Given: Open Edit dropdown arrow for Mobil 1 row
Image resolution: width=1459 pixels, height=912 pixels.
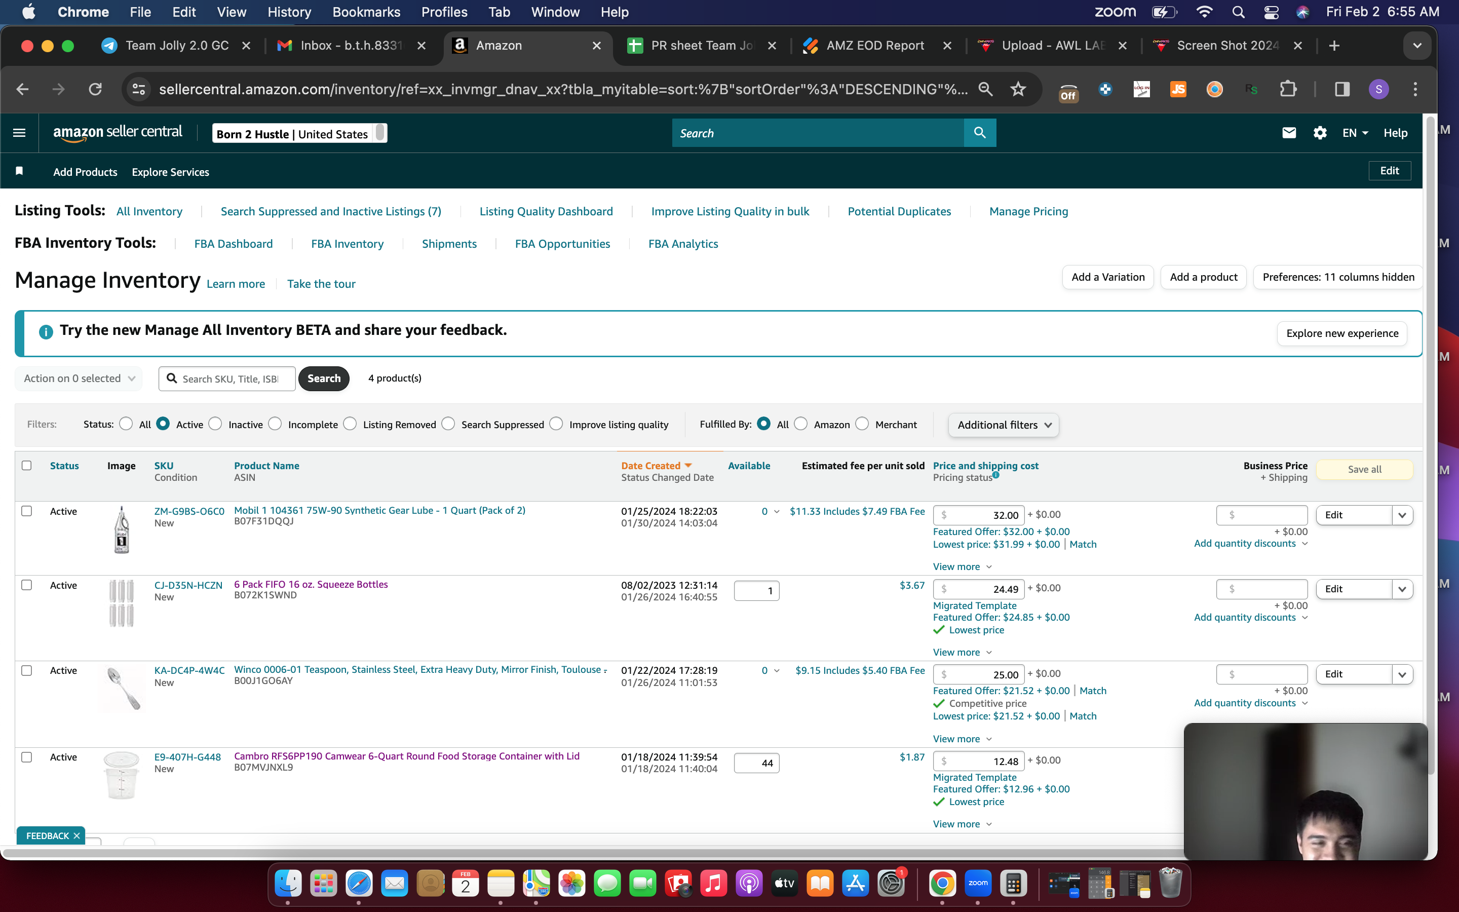Looking at the screenshot, I should [1402, 515].
